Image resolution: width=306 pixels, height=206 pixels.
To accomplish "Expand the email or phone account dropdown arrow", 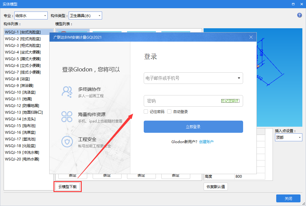I will [239, 78].
